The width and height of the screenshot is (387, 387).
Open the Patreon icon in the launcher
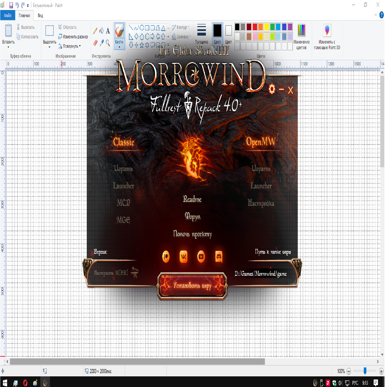[x=166, y=257]
